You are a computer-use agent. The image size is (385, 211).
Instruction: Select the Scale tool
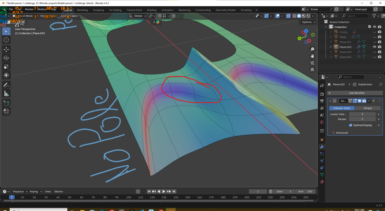[x=6, y=67]
